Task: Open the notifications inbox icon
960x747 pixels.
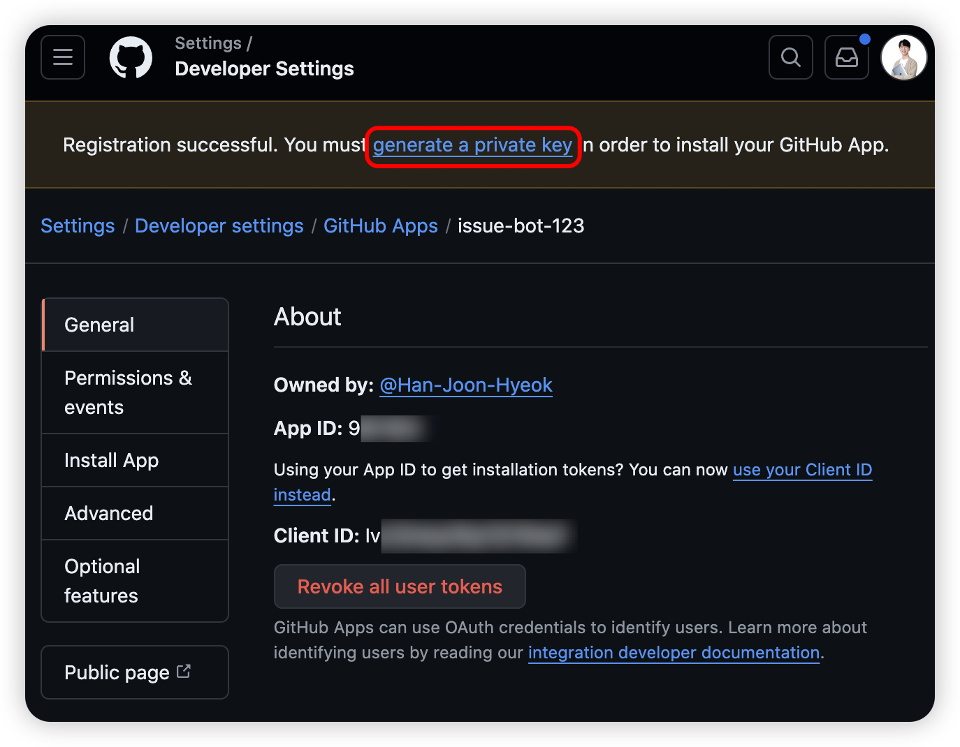Action: click(x=846, y=57)
